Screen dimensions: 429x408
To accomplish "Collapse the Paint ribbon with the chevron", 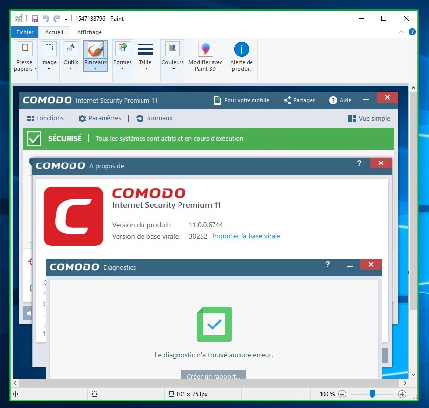I will [401, 32].
